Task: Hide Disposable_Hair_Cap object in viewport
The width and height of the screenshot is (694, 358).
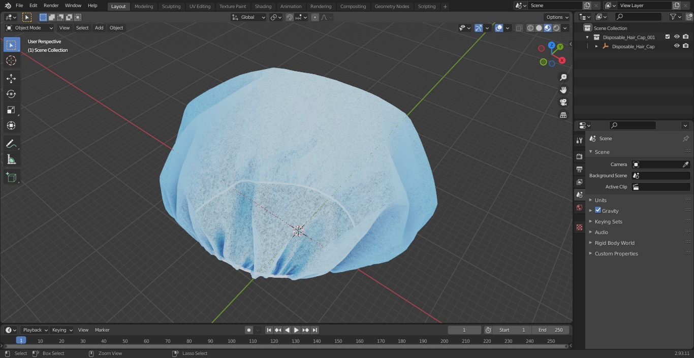Action: [x=677, y=46]
